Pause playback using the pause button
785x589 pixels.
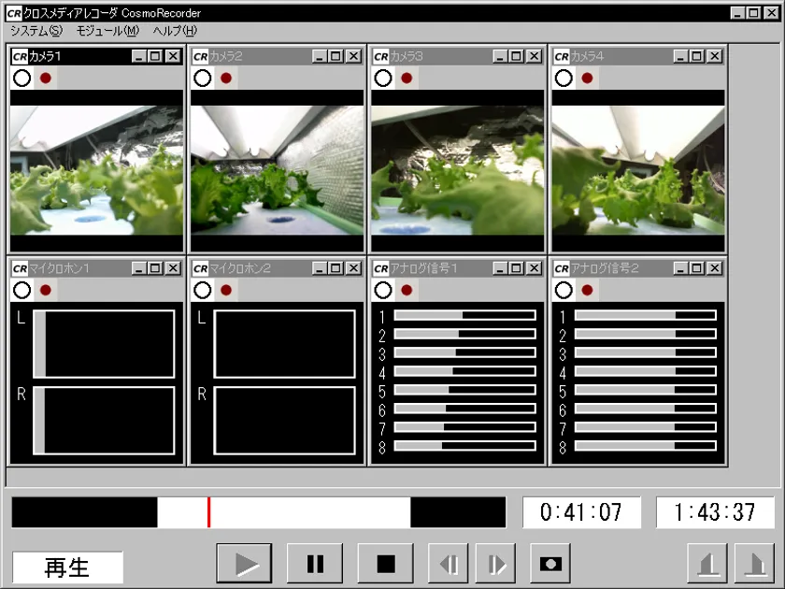[x=315, y=564]
